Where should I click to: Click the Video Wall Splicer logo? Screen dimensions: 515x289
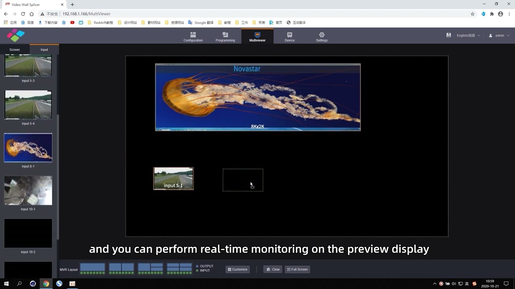[16, 35]
